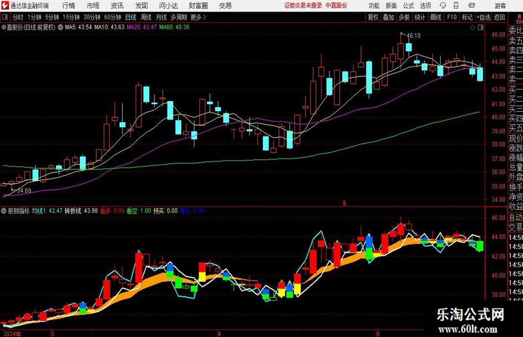The width and height of the screenshot is (523, 337).
Task: Select the 日线 daily tab
Action: pyautogui.click(x=131, y=17)
